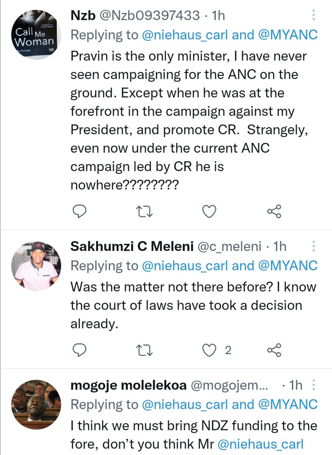Share Nzb's tweet about Pravin
The width and height of the screenshot is (332, 455).
[x=274, y=211]
